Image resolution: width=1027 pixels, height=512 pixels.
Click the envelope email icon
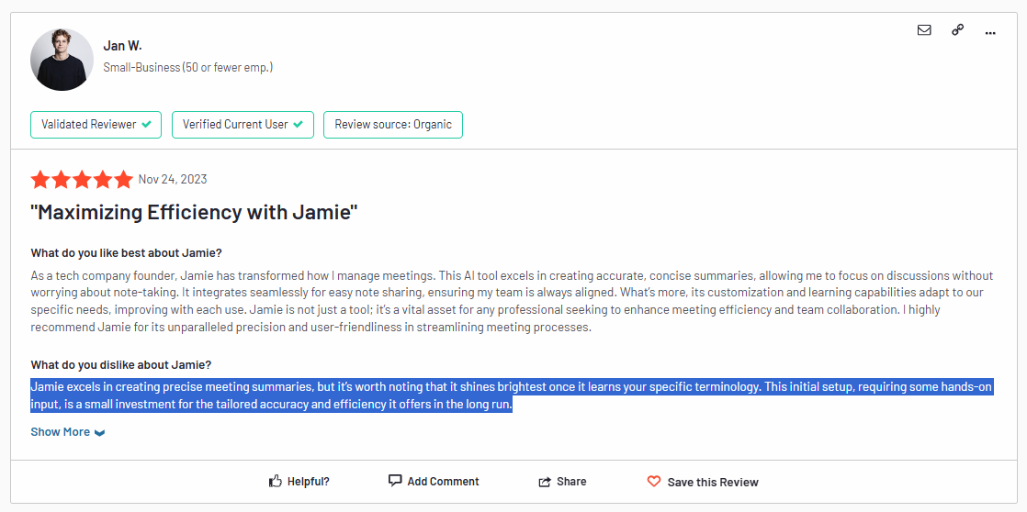point(924,30)
